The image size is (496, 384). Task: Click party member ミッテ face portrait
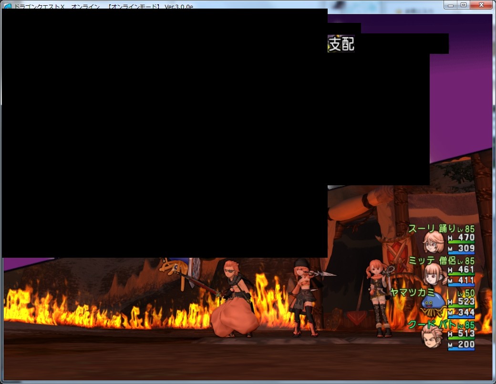pyautogui.click(x=434, y=274)
